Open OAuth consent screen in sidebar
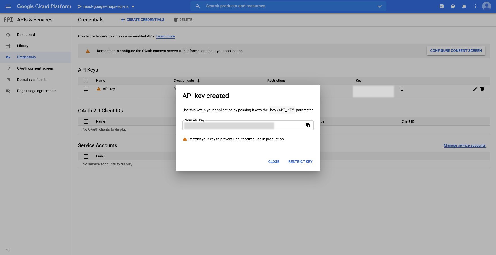The height and width of the screenshot is (255, 496). coord(36,68)
